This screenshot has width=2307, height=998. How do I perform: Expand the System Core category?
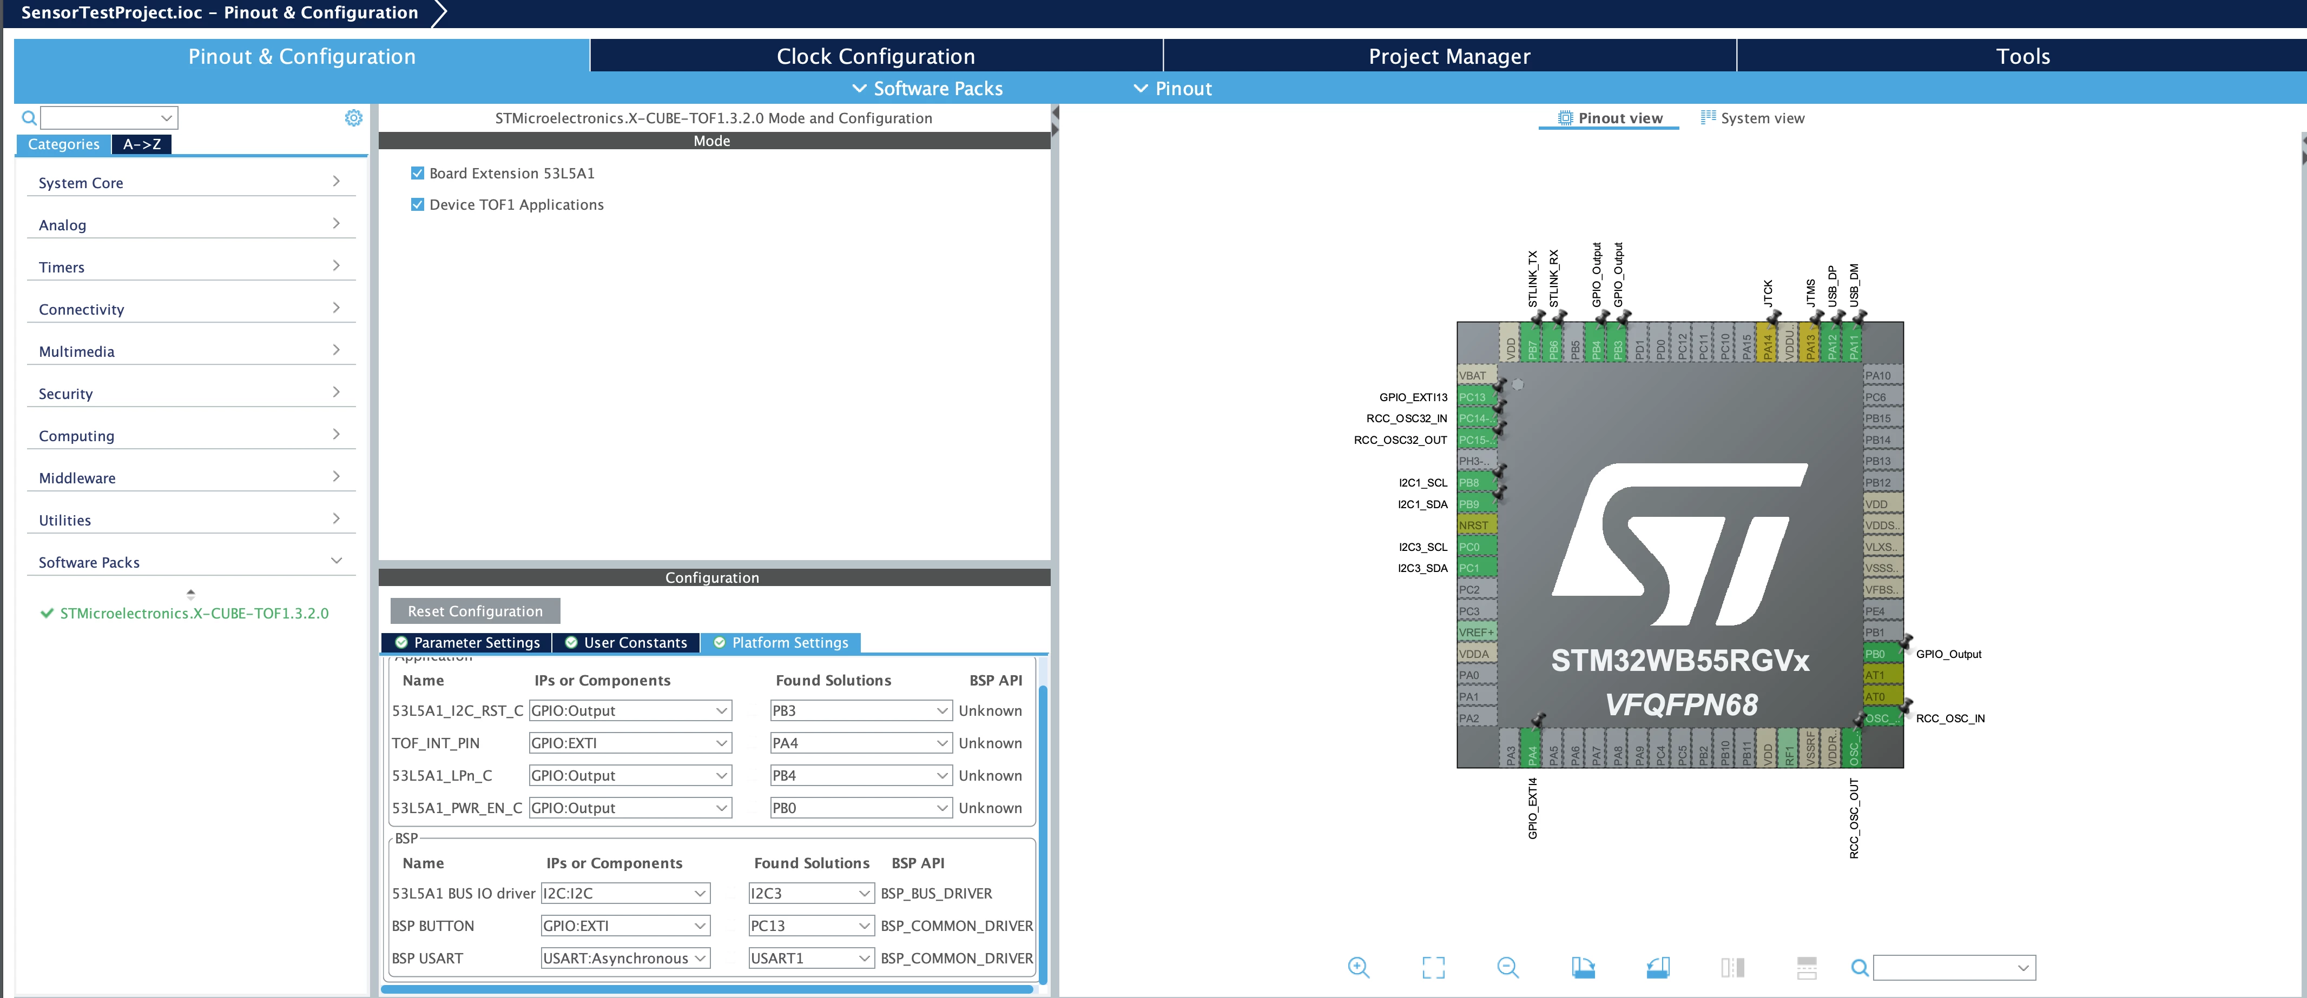click(x=191, y=182)
